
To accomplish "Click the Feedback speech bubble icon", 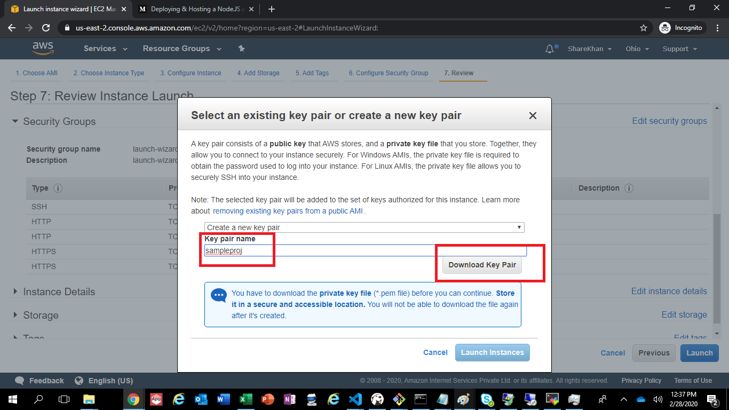I will pos(20,381).
